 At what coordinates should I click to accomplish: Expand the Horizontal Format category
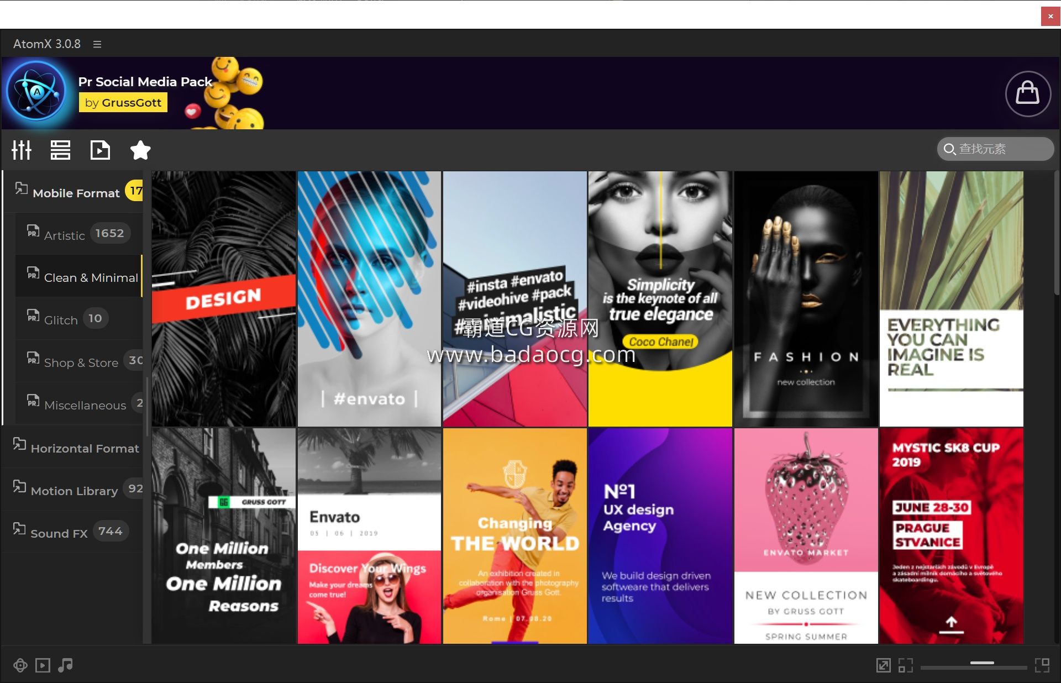tap(72, 447)
